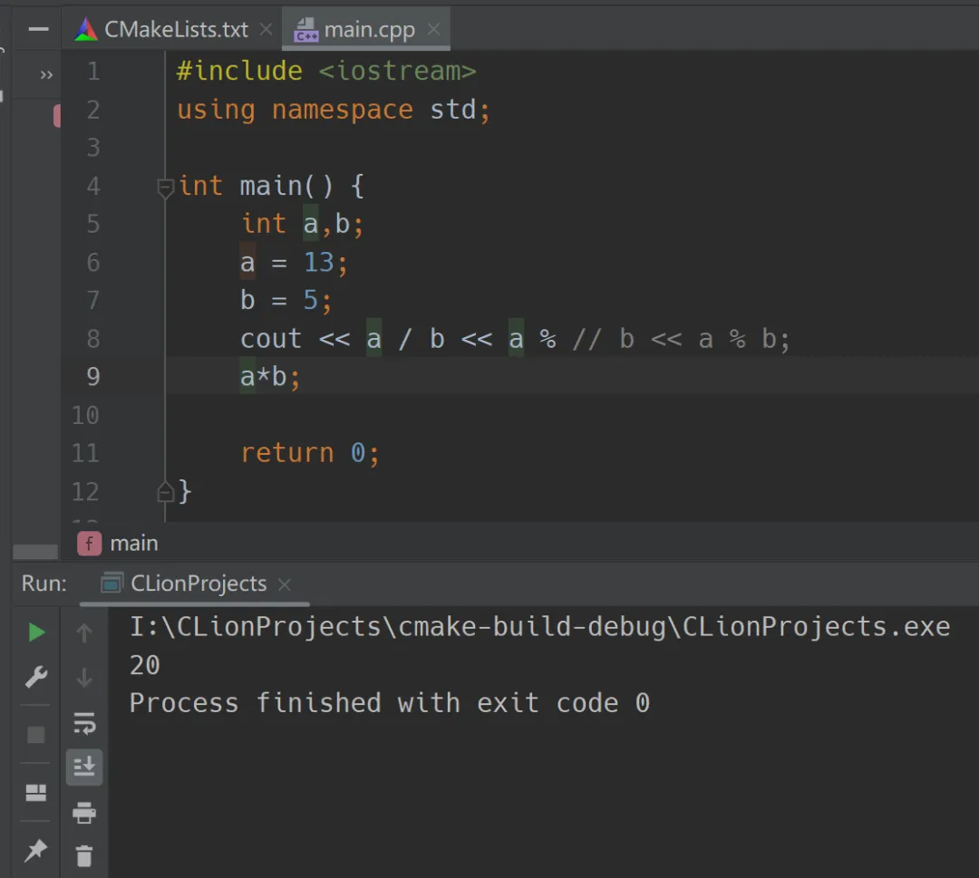Click the int a,b; declaration
The height and width of the screenshot is (878, 979).
[302, 225]
